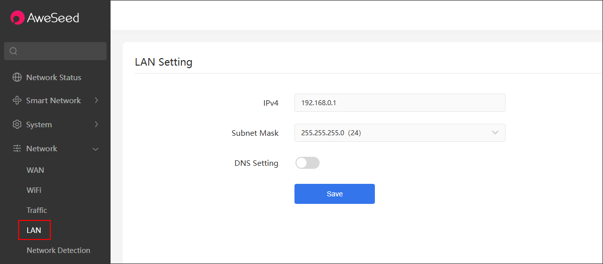Click the Network Status globe icon
603x264 pixels.
(x=17, y=77)
